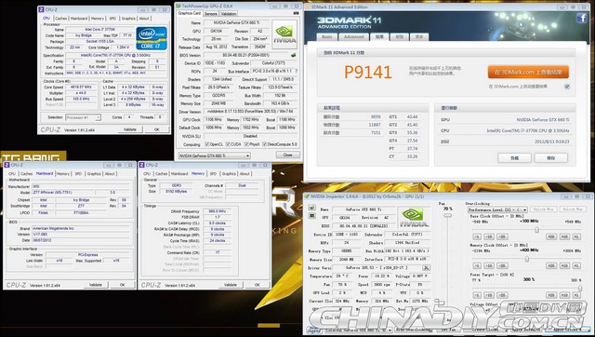Click the Advanced tab in 3DMark 11

click(x=353, y=37)
